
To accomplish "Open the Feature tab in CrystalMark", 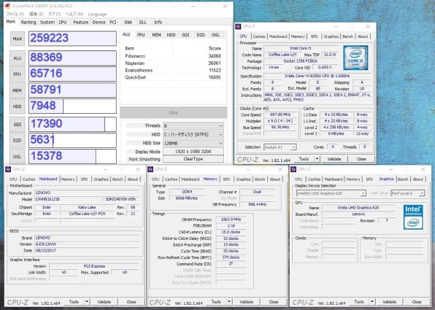I will click(81, 22).
